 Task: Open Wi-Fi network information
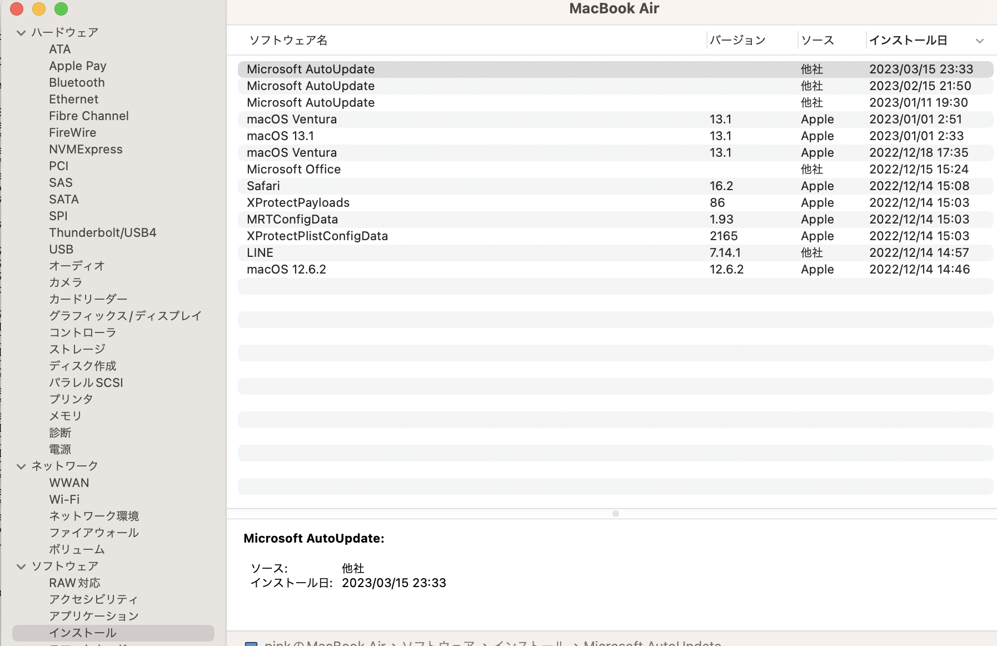[64, 500]
